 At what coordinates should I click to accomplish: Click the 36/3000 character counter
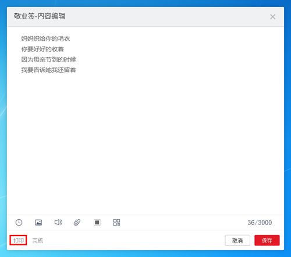tap(260, 223)
